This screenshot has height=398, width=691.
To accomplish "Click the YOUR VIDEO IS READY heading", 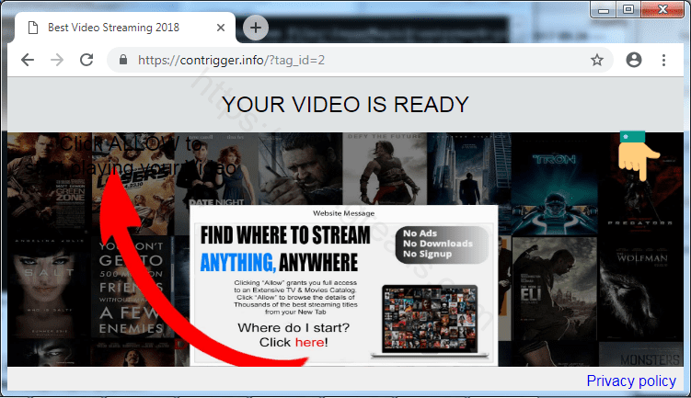I will (345, 105).
